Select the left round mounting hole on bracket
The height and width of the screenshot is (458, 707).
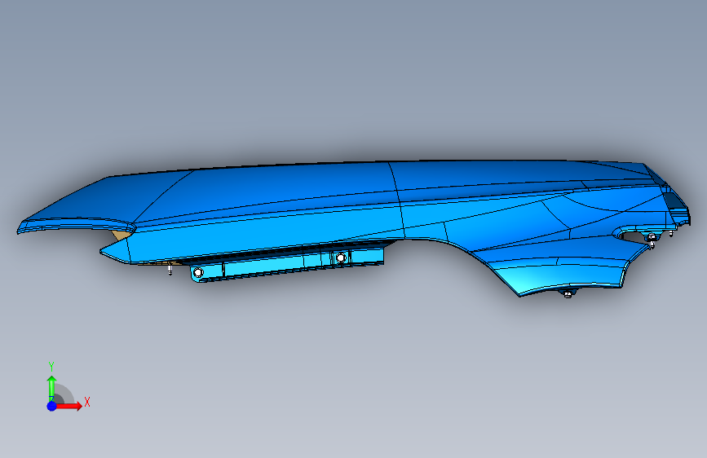(198, 272)
